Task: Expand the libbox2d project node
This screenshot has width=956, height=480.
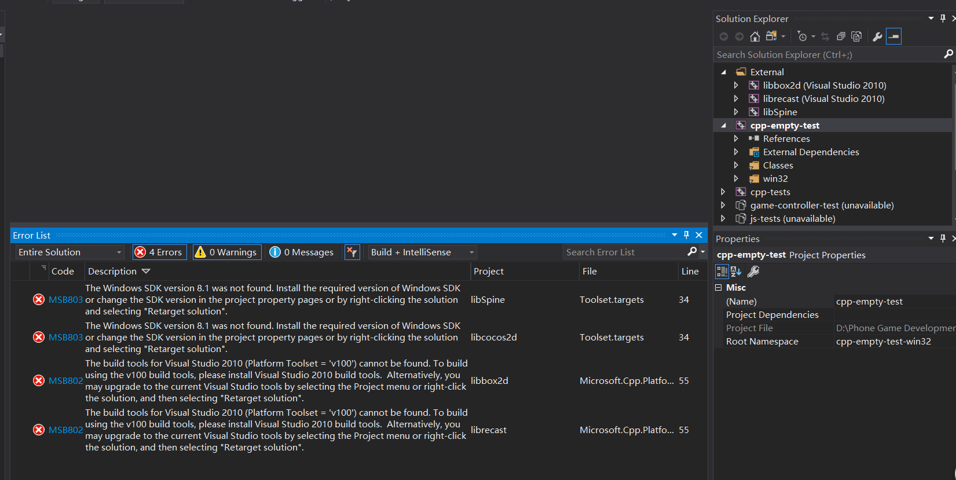Action: (736, 85)
